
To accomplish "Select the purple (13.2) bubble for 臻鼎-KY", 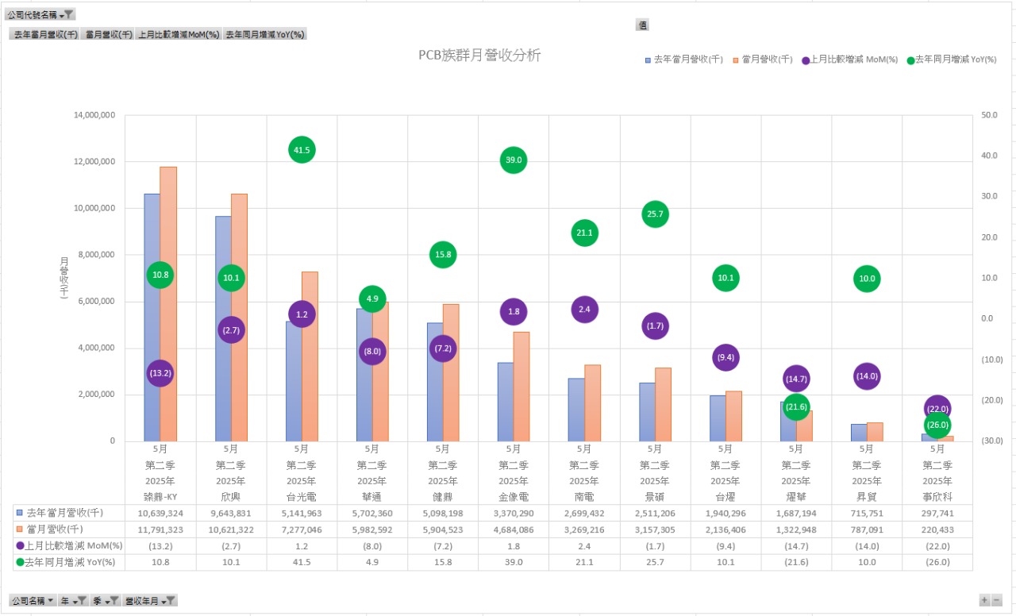I will [x=160, y=373].
